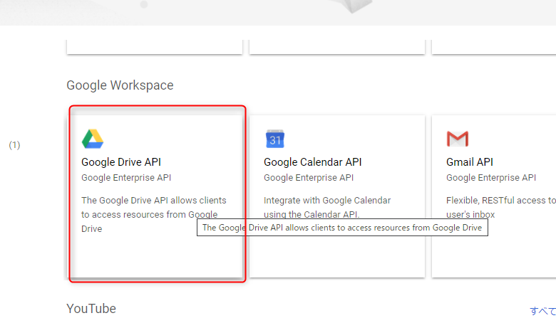Open the Google Drive API title
The height and width of the screenshot is (323, 556).
[121, 162]
